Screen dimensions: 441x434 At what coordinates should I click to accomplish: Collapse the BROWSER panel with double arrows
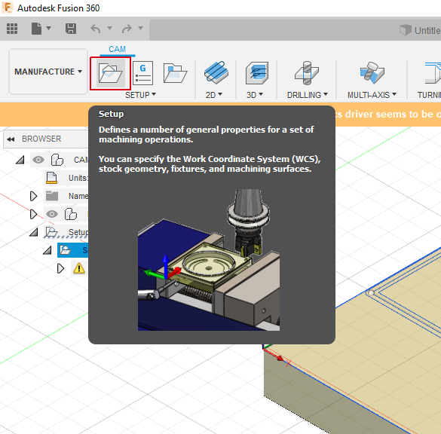(11, 139)
